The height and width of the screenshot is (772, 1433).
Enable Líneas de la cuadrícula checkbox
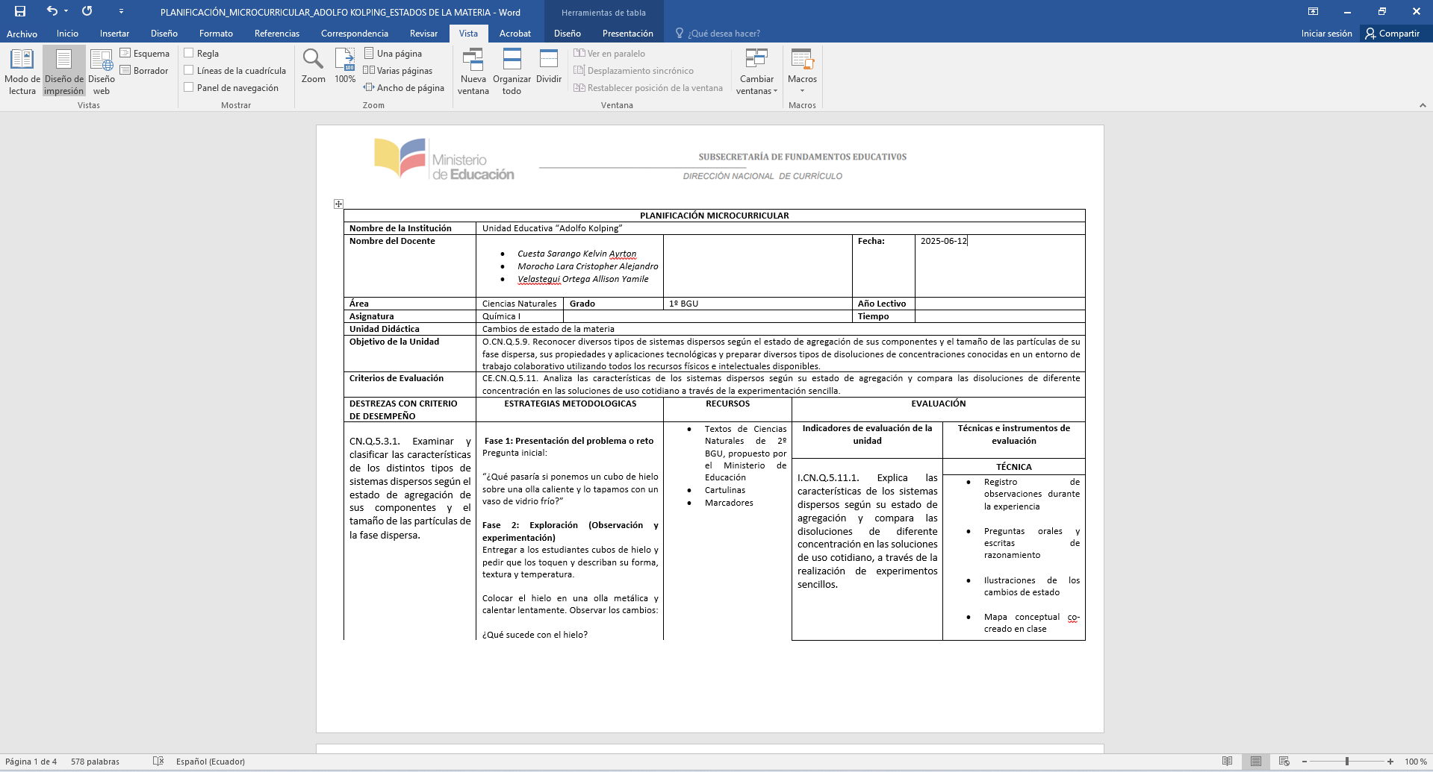click(189, 71)
